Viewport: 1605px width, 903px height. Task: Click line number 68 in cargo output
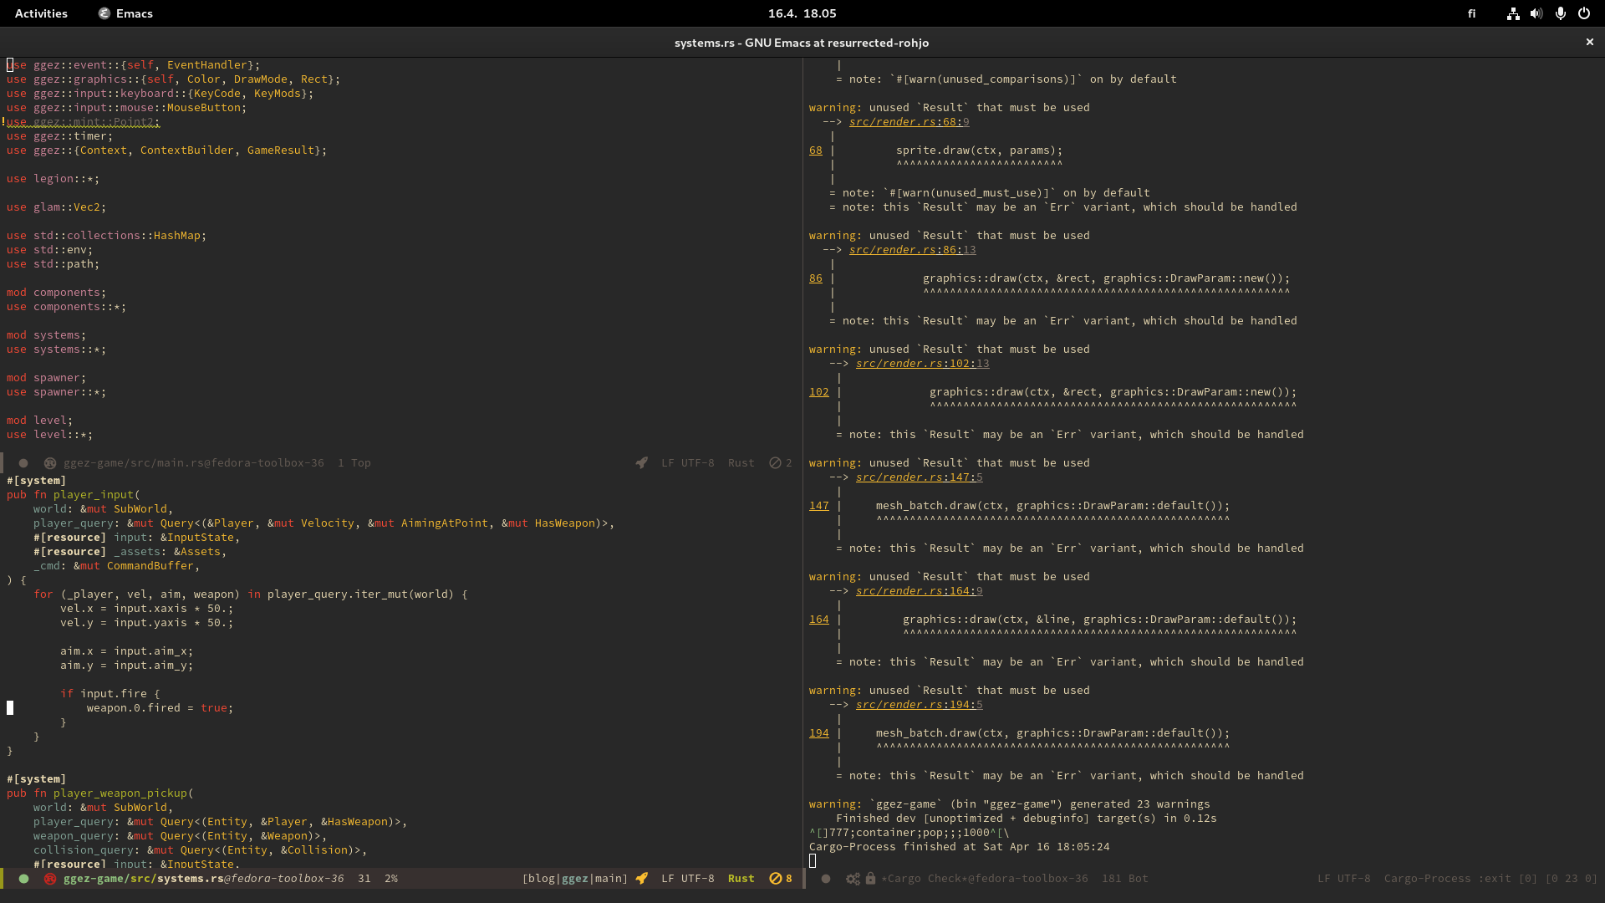816,150
